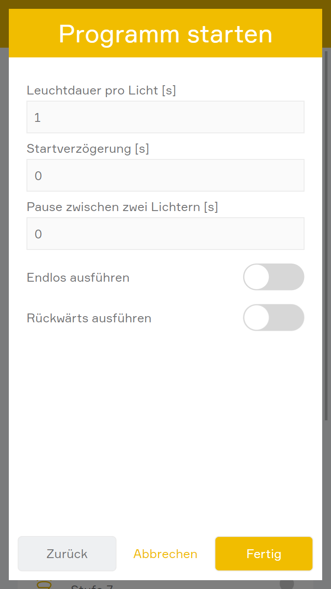Click the Leuchtdauer pro Licht input field
This screenshot has width=331, height=589.
[x=165, y=117]
